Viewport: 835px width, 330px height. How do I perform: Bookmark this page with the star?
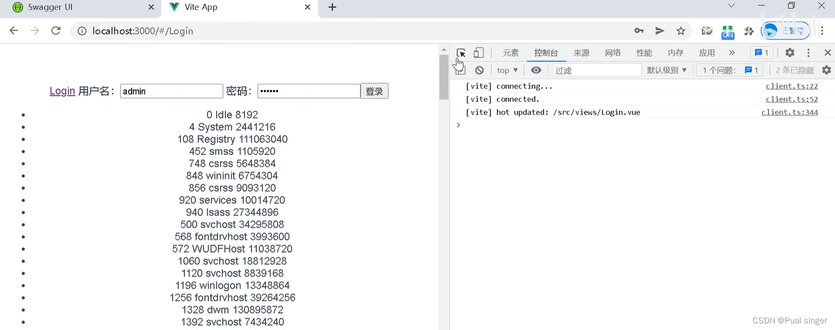coord(681,31)
